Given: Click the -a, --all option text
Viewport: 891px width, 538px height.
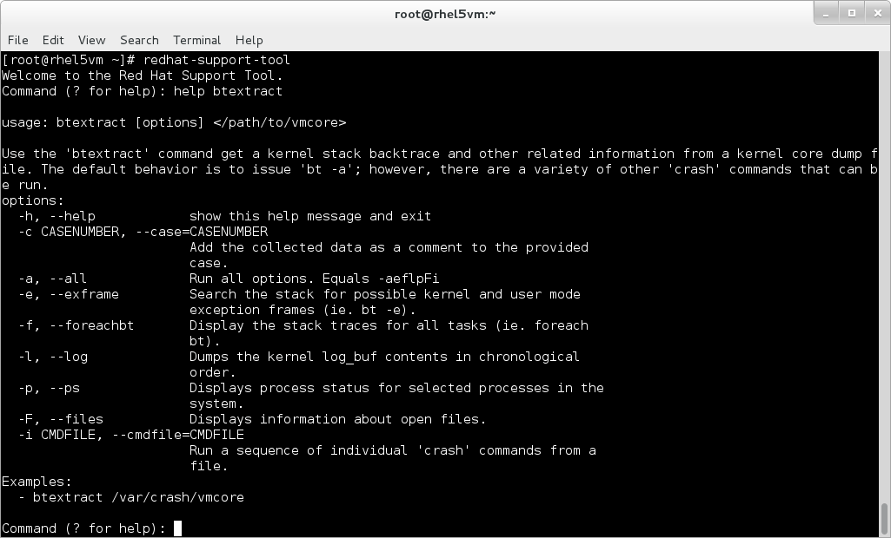Looking at the screenshot, I should click(x=51, y=279).
